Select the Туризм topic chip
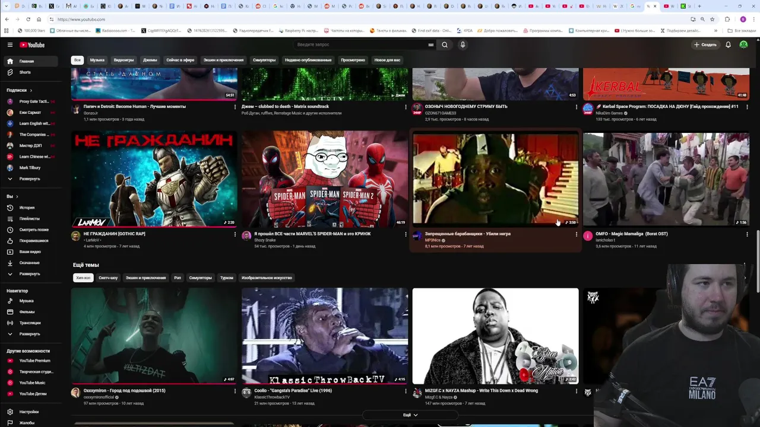 (227, 278)
